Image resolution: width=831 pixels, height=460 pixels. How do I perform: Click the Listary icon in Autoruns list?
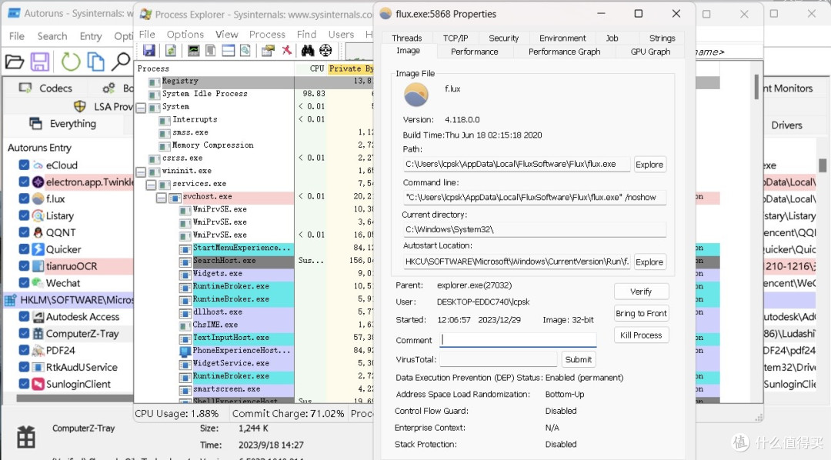coord(38,215)
